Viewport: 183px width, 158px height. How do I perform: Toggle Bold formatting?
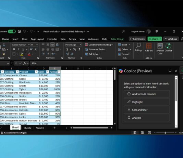(x=14, y=49)
